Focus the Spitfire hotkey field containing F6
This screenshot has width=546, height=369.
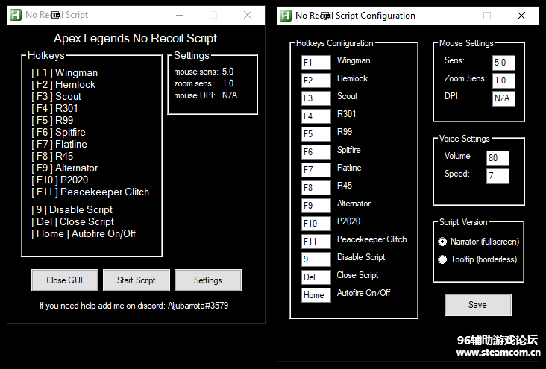316,152
